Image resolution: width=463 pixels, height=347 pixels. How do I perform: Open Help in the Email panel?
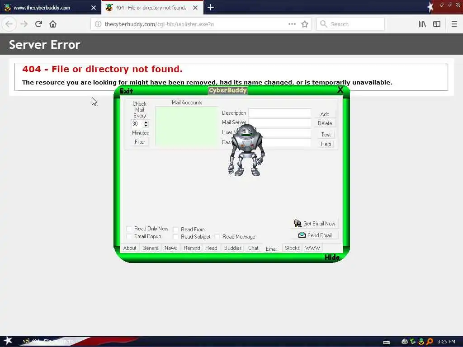coord(326,144)
